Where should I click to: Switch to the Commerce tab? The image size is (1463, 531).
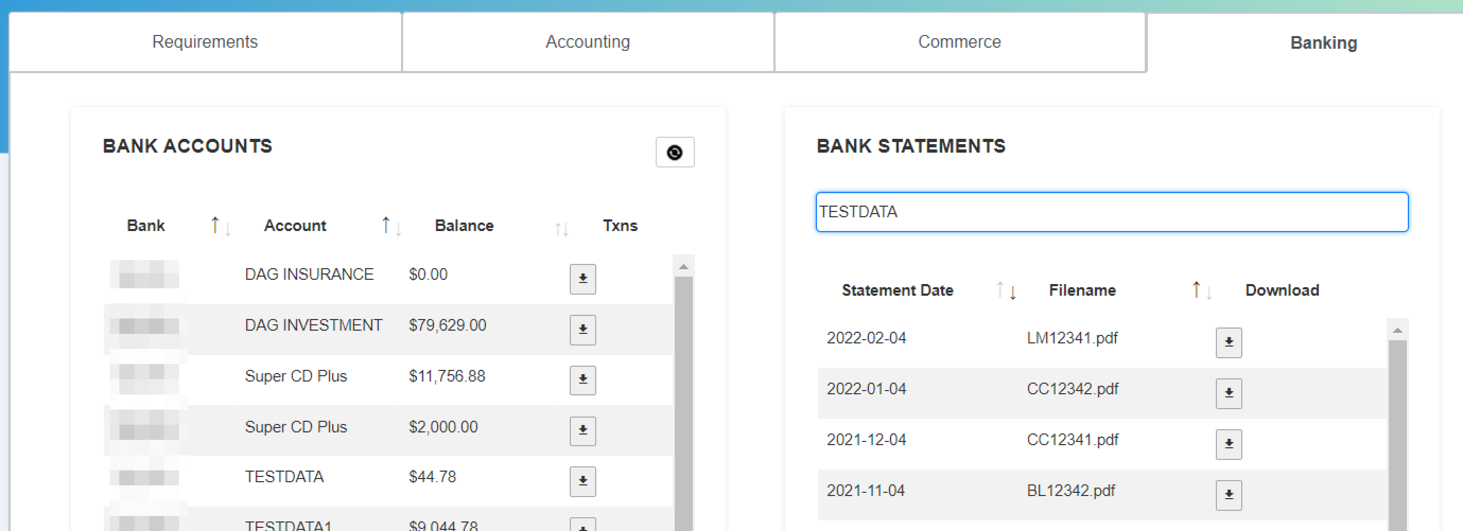click(x=960, y=42)
